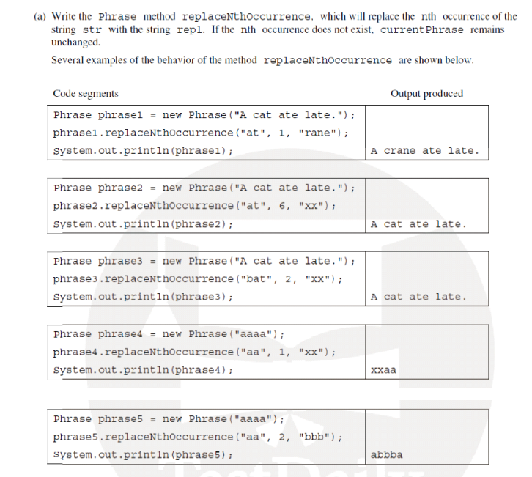Image resolution: width=532 pixels, height=477 pixels.
Task: Click the output 'A crane ate late.'
Action: click(x=425, y=151)
